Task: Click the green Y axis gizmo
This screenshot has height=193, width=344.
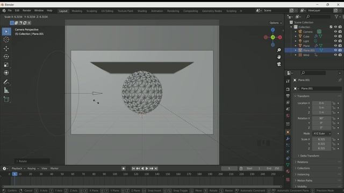Action: [273, 38]
